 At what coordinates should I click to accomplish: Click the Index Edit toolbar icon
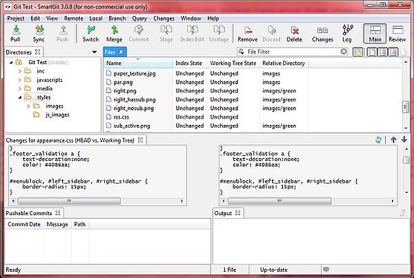tap(193, 34)
